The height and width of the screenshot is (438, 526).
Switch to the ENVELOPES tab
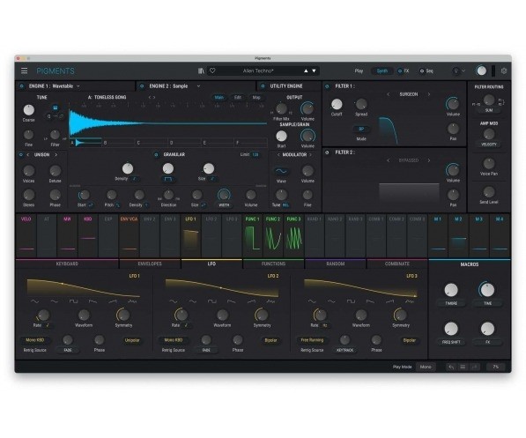coord(150,264)
